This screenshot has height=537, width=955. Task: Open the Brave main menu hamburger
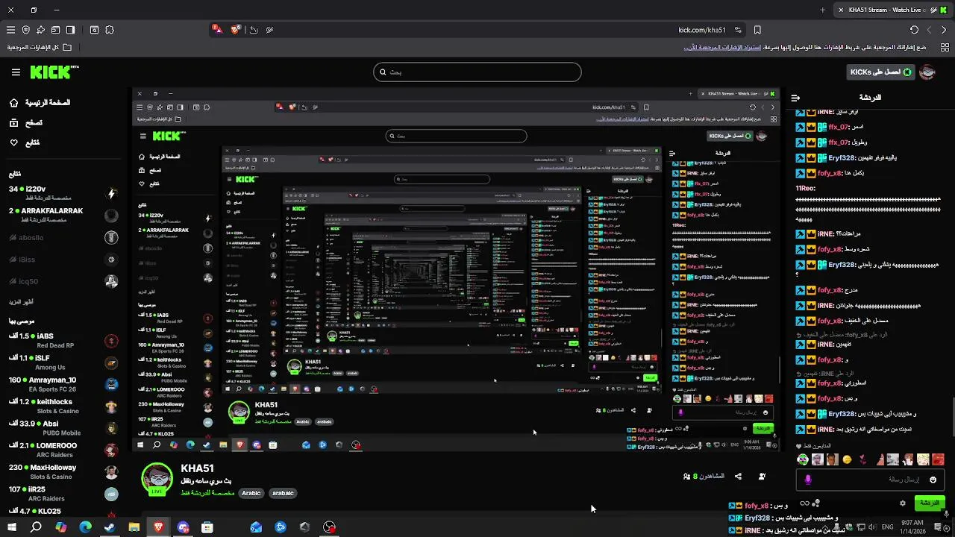[x=10, y=30]
